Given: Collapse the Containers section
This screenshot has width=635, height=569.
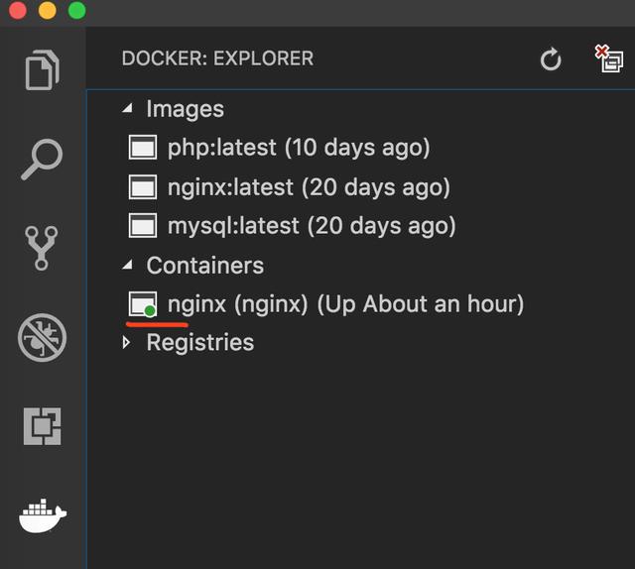Looking at the screenshot, I should pos(128,265).
